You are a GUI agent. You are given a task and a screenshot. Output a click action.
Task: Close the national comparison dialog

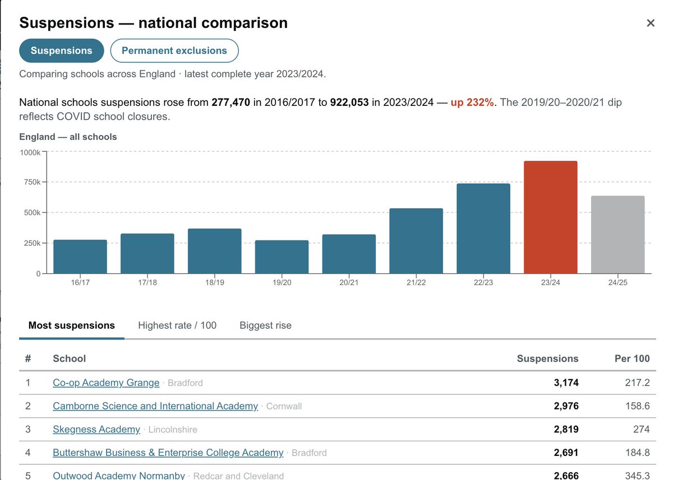(651, 23)
